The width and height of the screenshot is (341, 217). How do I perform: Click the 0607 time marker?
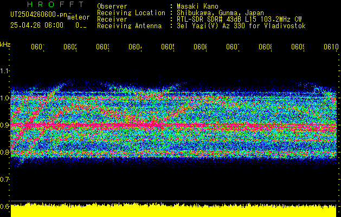(233, 47)
